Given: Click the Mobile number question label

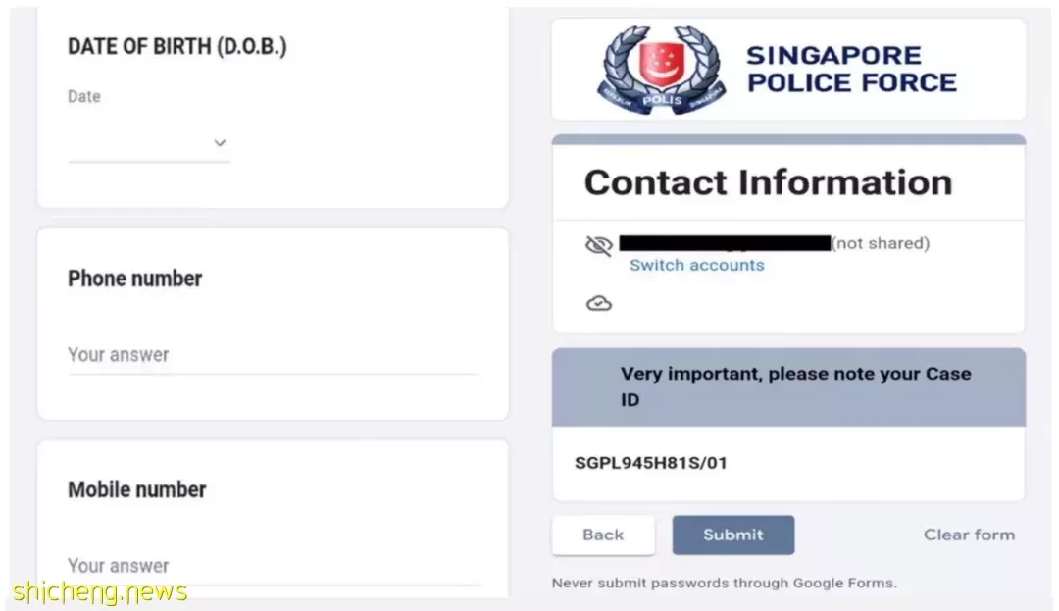Looking at the screenshot, I should point(136,489).
